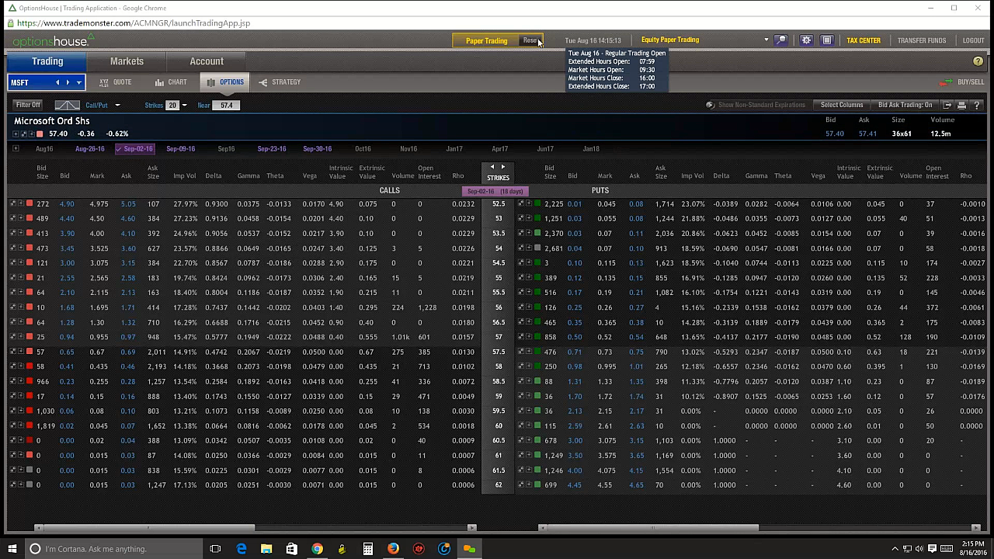Open the Transfer Funds link
This screenshot has width=994, height=559.
(922, 40)
